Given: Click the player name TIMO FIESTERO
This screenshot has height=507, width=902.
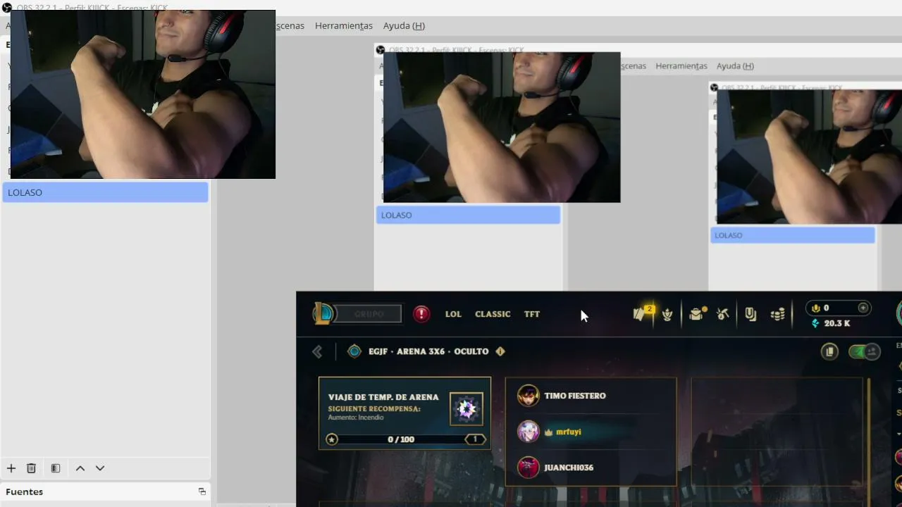Looking at the screenshot, I should 575,396.
